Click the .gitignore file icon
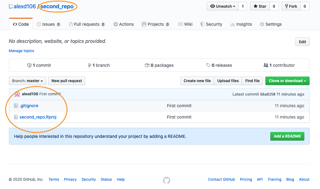This screenshot has height=189, width=320. (x=16, y=106)
